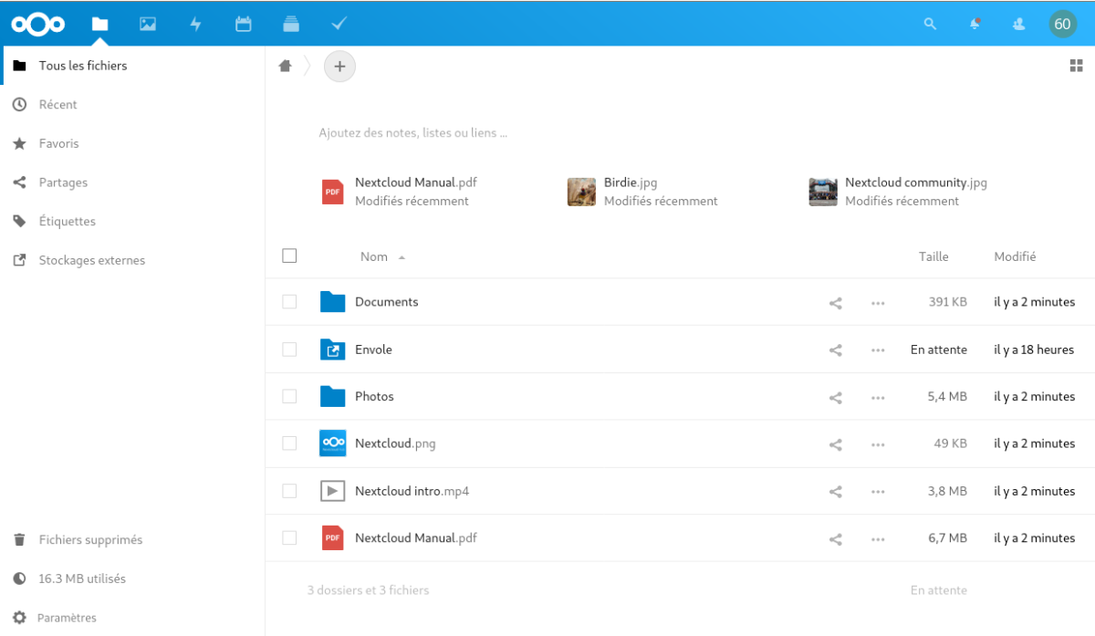Share Nextcloud.png file
The width and height of the screenshot is (1095, 636).
tap(835, 444)
